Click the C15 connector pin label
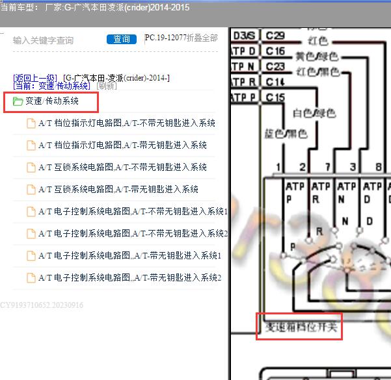Screen dimensions: 391x380 click(275, 97)
